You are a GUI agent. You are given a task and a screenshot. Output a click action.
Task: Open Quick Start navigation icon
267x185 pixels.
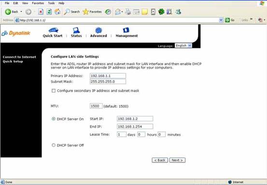click(54, 30)
